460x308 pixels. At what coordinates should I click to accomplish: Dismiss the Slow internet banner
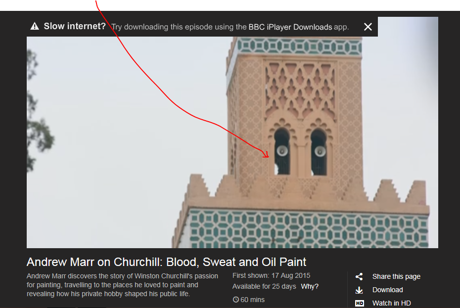(368, 27)
